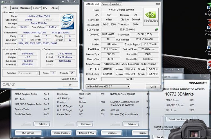Switch to the Mainboard tab
This screenshot has width=211, height=139.
click(25, 8)
